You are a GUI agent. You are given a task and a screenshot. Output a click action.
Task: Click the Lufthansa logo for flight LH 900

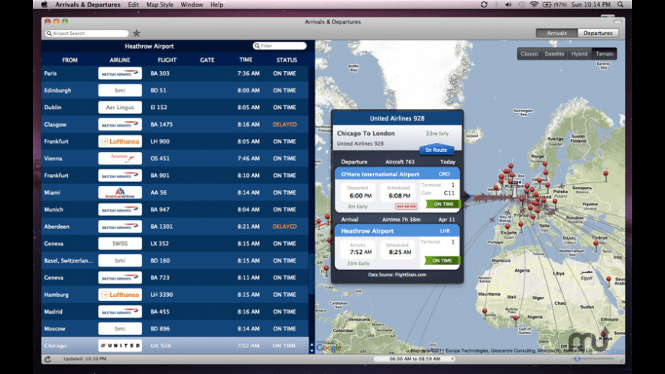pos(120,141)
